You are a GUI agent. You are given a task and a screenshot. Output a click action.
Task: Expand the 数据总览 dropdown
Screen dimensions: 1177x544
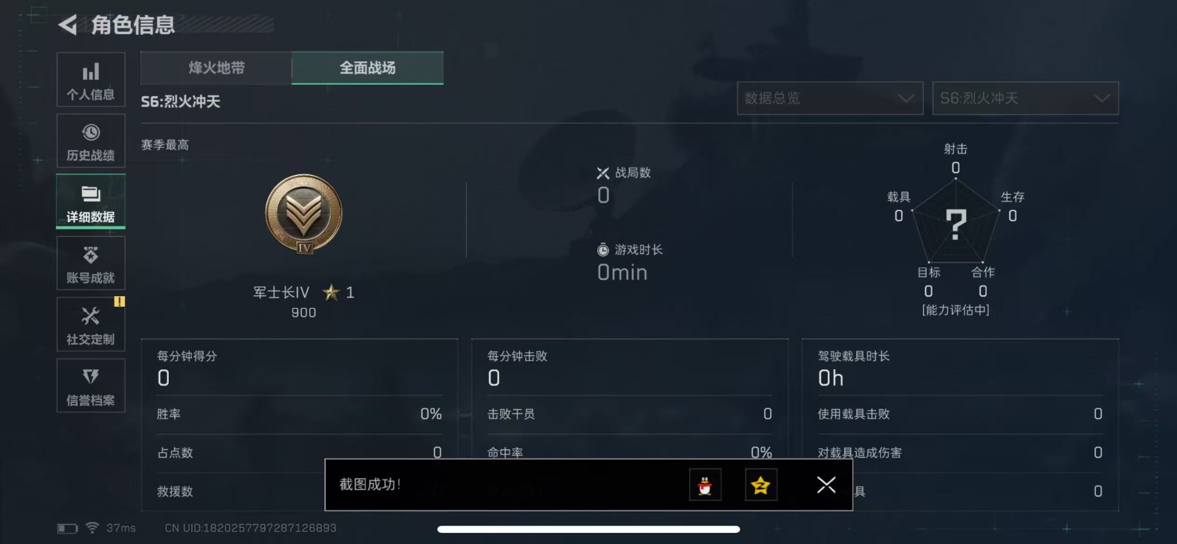[830, 98]
